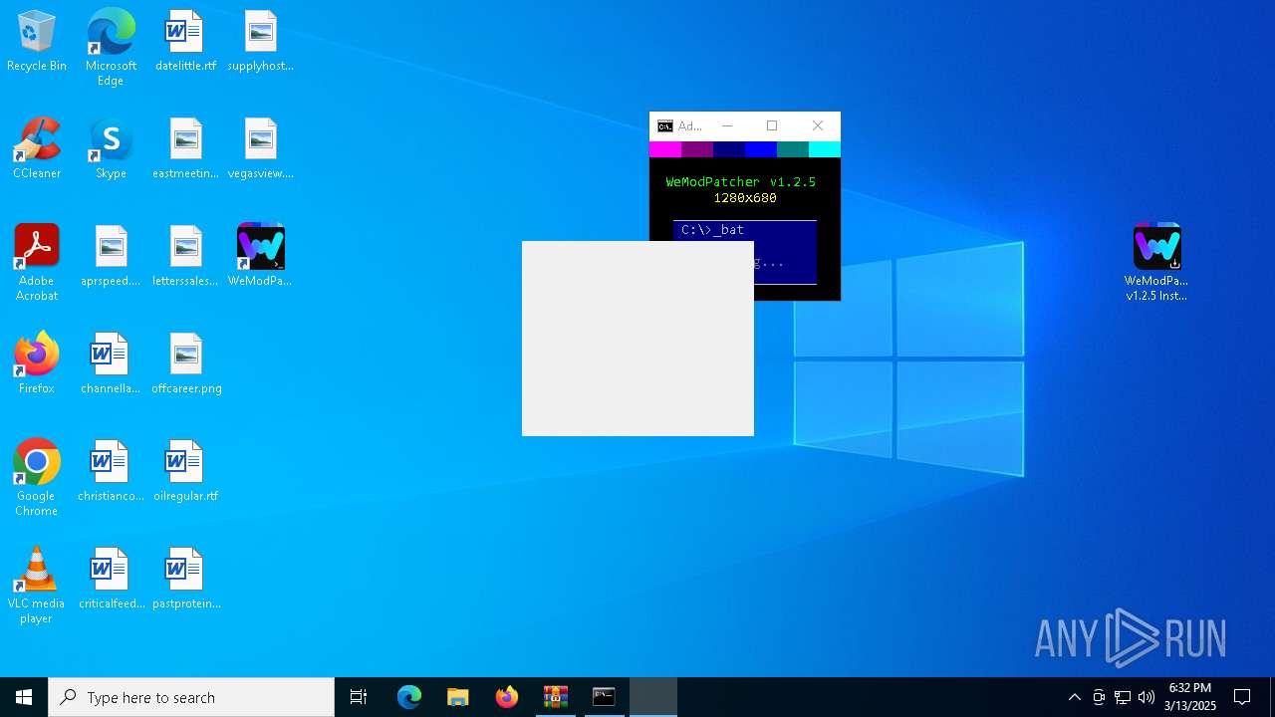This screenshot has height=717, width=1275.
Task: Select the eastmeetin image file icon
Action: (185, 149)
